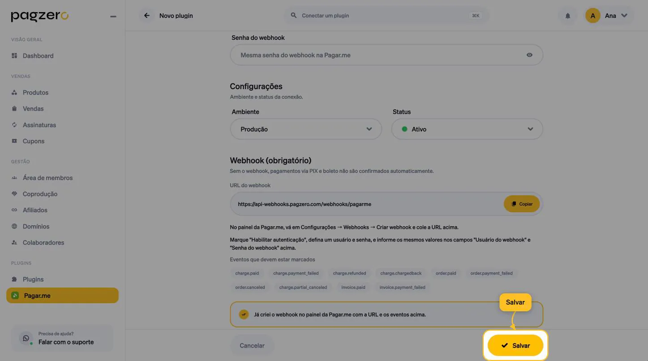
Task: Reveal the webhook password with the eye icon
Action: [529, 55]
